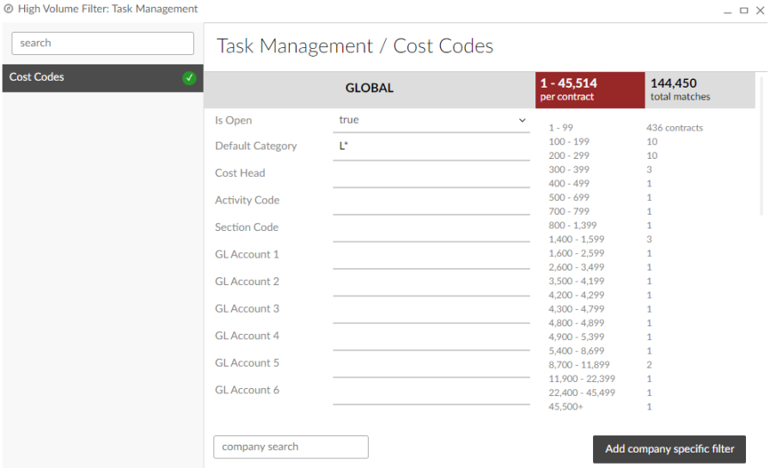The width and height of the screenshot is (770, 468).
Task: Click the company search box
Action: tap(290, 447)
